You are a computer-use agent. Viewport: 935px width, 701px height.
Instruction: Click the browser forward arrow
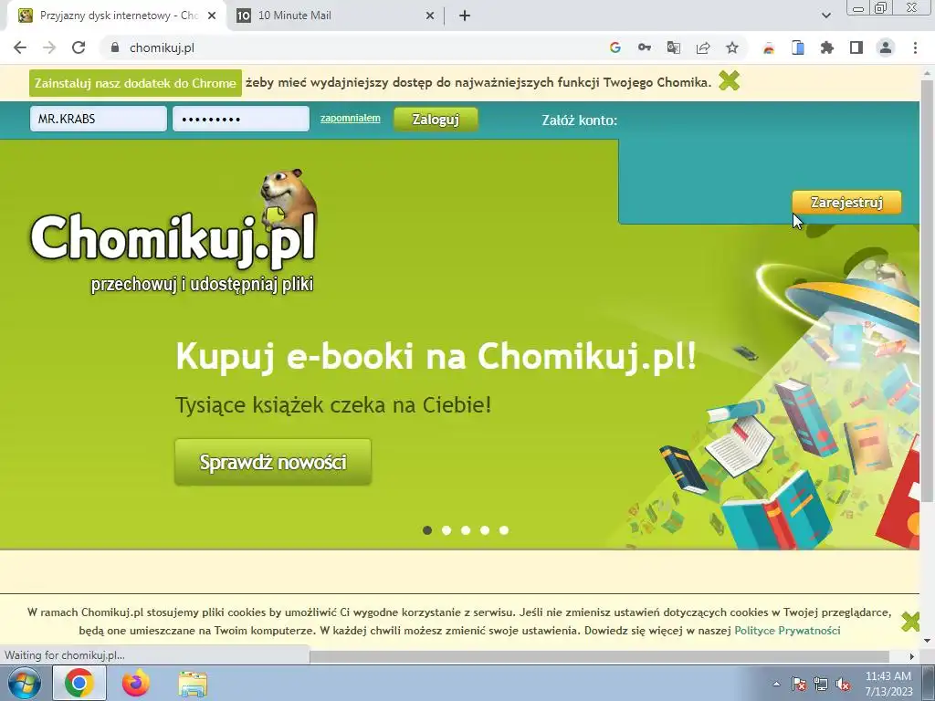49,47
